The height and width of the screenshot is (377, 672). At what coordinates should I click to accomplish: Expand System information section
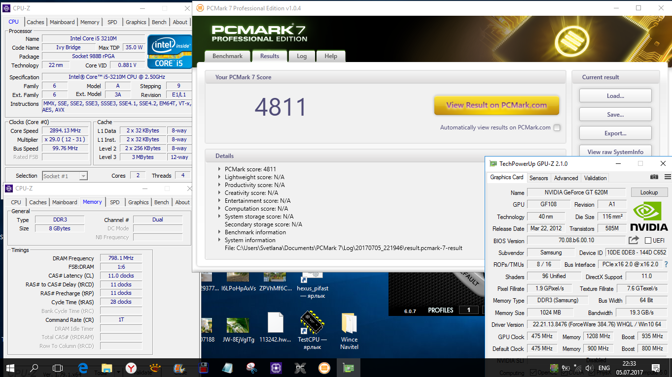tap(219, 240)
